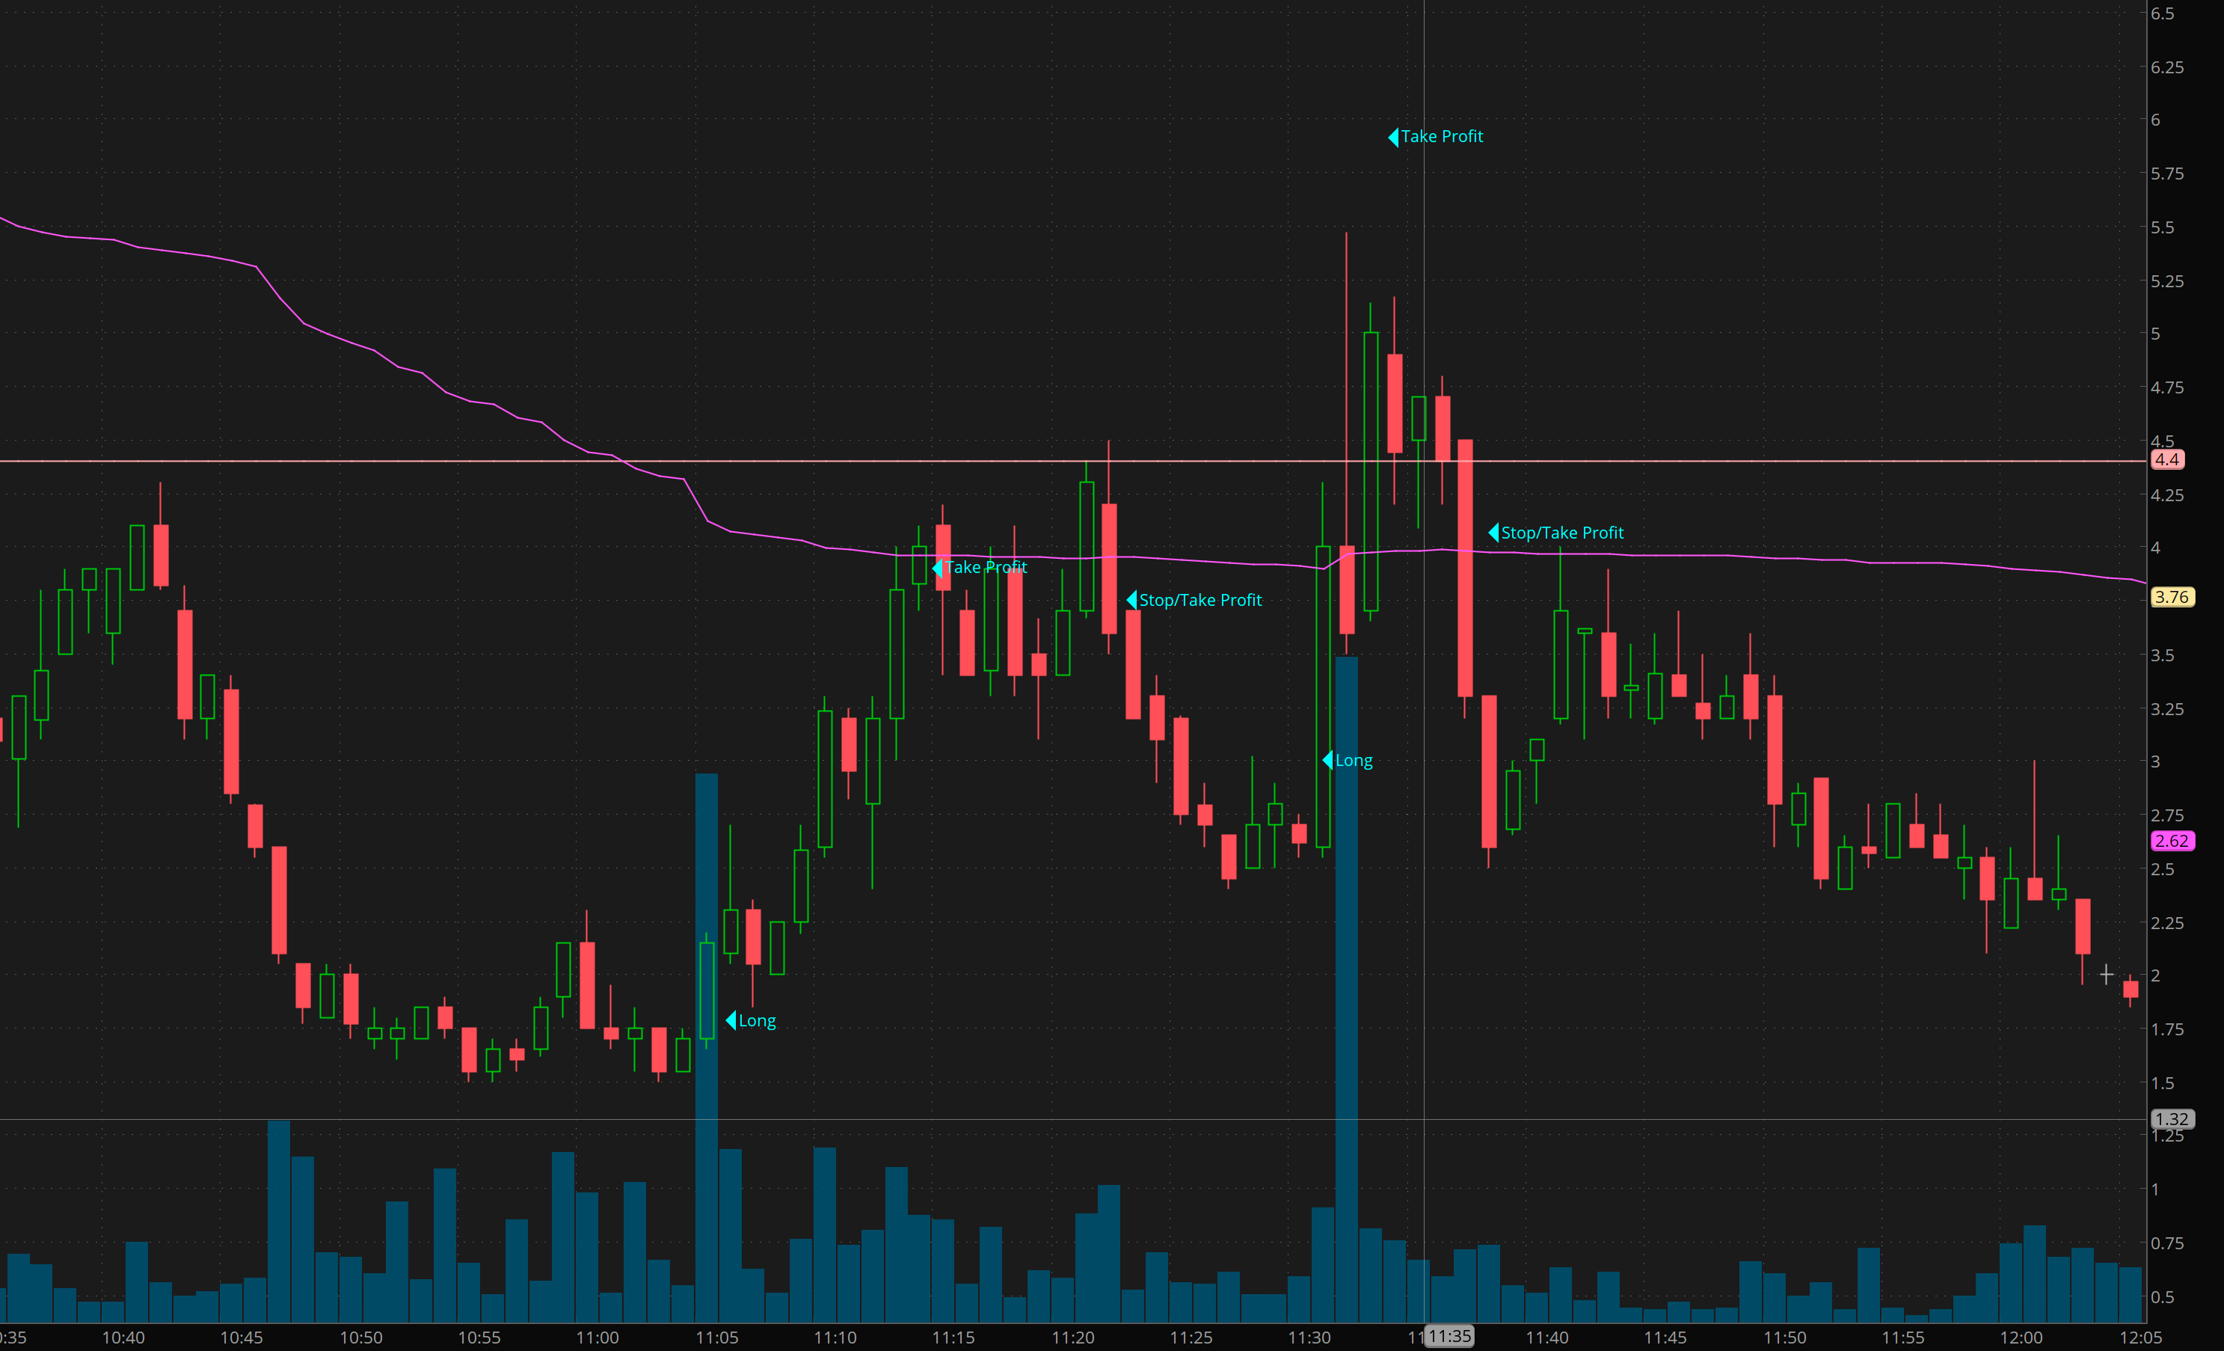Click the pink 4.4 price level tag
The height and width of the screenshot is (1351, 2224).
point(2167,459)
